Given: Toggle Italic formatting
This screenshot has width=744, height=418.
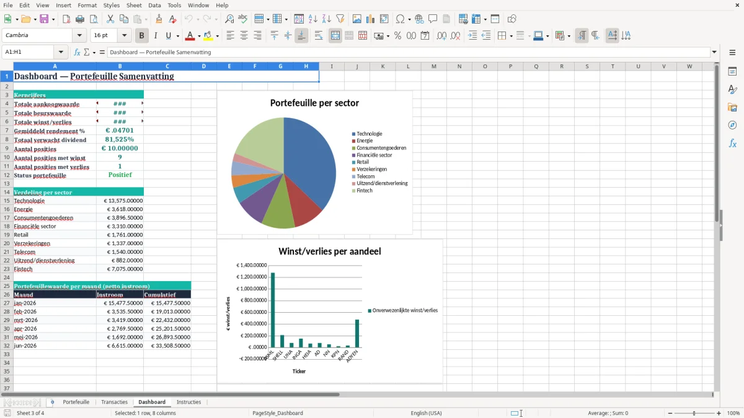Looking at the screenshot, I should click(156, 36).
